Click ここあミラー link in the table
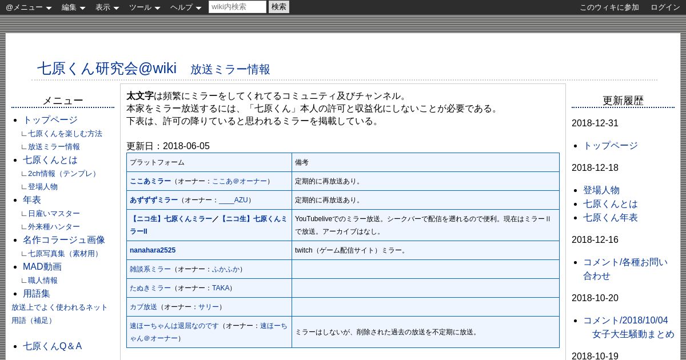 [x=150, y=181]
